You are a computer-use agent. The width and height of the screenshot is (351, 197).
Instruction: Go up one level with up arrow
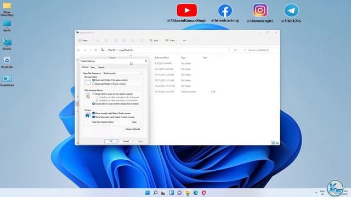pos(96,50)
